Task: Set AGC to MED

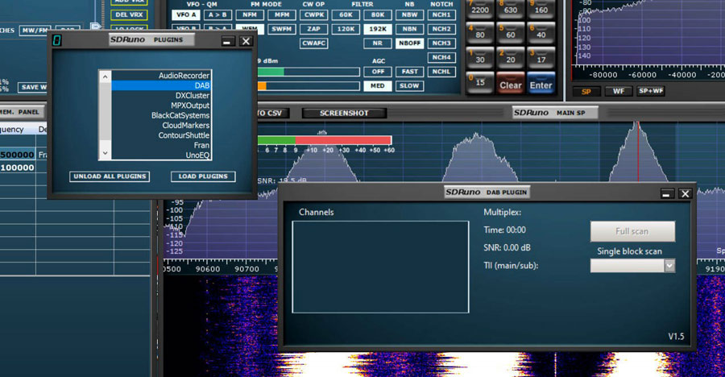Action: pyautogui.click(x=378, y=86)
